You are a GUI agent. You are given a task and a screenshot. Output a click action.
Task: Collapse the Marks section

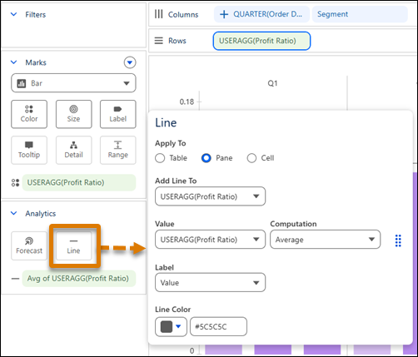[13, 62]
